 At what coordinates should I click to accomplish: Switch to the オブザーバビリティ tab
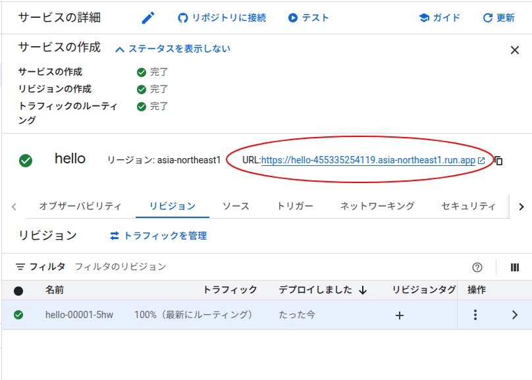80,206
